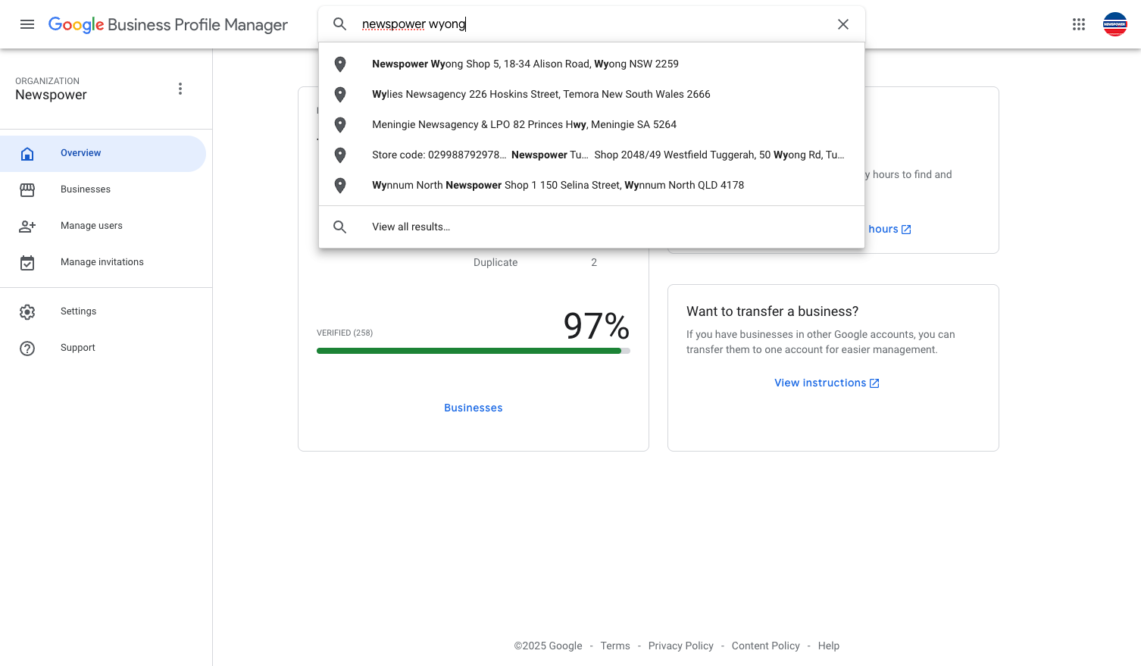Open Content Policy footer link
The height and width of the screenshot is (666, 1141).
click(766, 646)
